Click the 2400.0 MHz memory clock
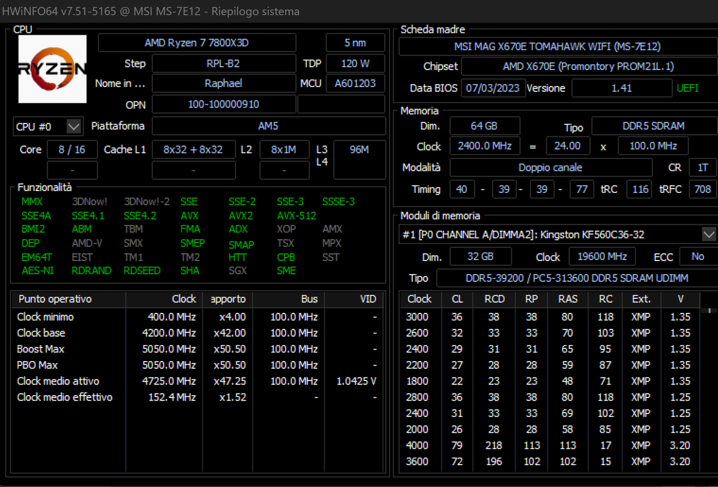The width and height of the screenshot is (718, 487). [x=485, y=146]
